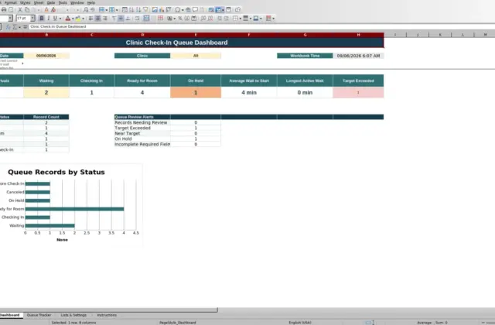Open the background color dropdown arrow
The width and height of the screenshot is (495, 325).
(x=83, y=19)
